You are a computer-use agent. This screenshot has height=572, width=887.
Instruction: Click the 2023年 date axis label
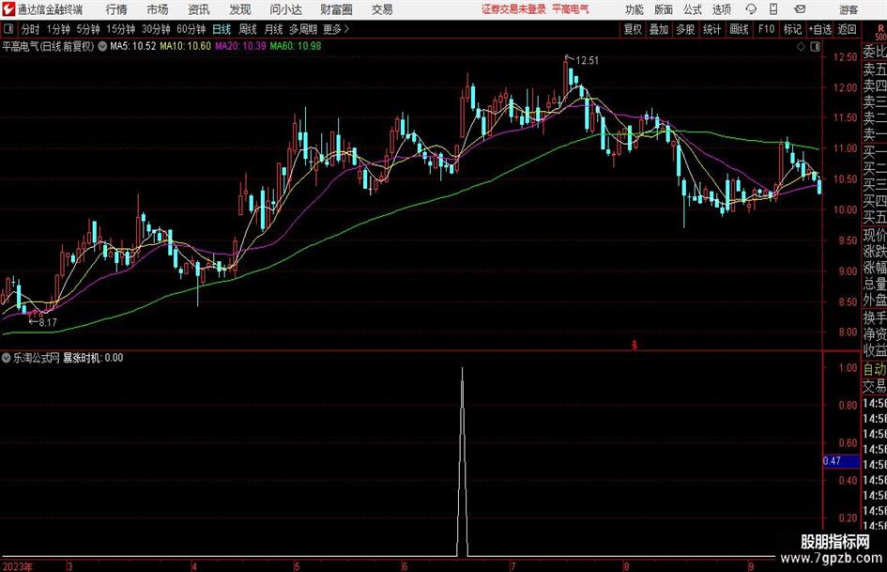coord(17,566)
